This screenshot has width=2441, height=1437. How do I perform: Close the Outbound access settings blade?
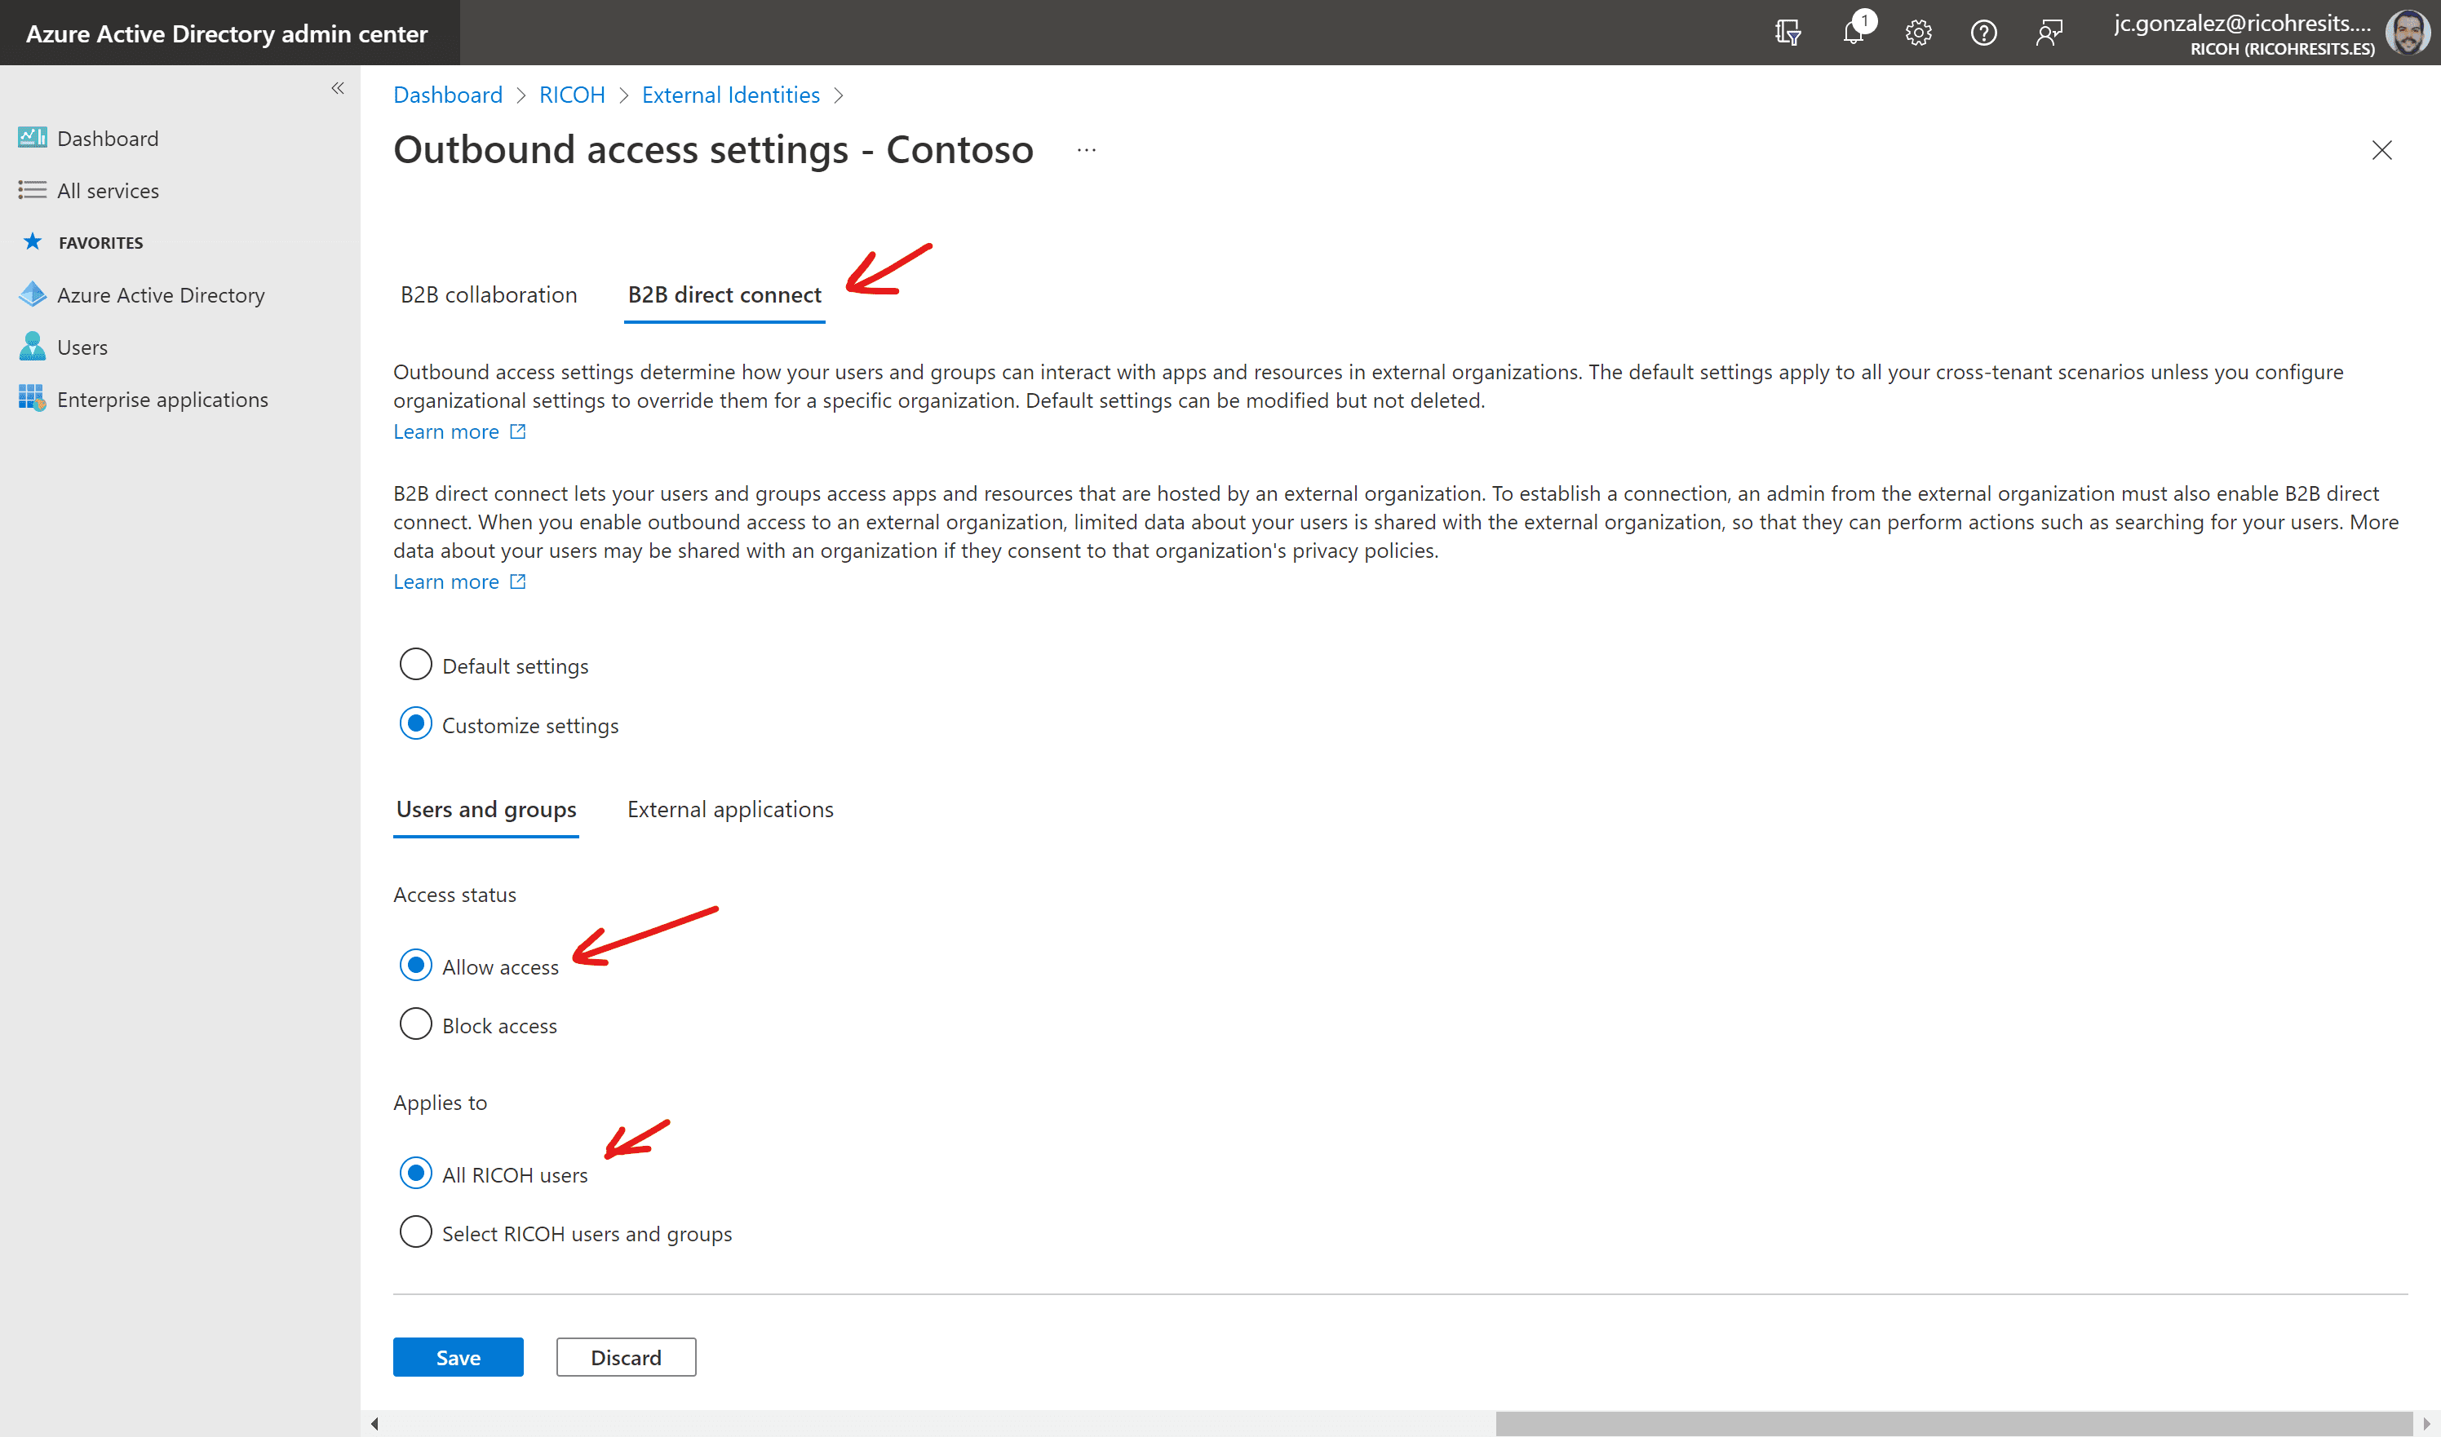click(2381, 150)
